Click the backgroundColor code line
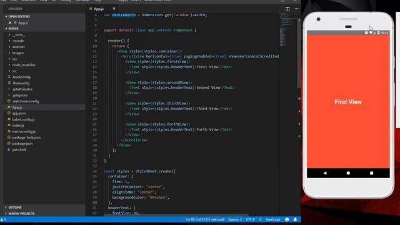400x225 pixels. click(141, 197)
